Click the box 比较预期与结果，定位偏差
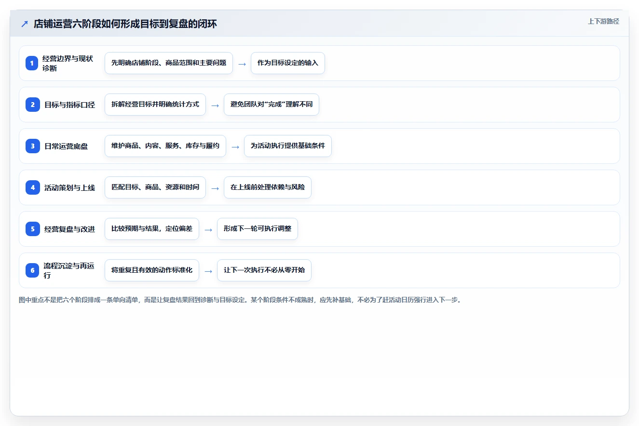639x426 pixels. [152, 229]
